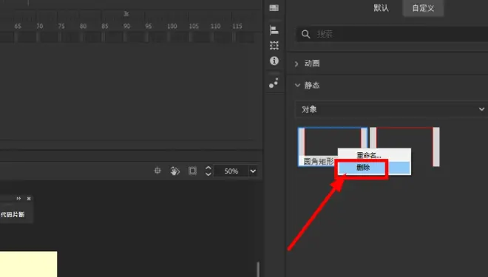
Task: Open the Info panel icon
Action: (x=274, y=61)
